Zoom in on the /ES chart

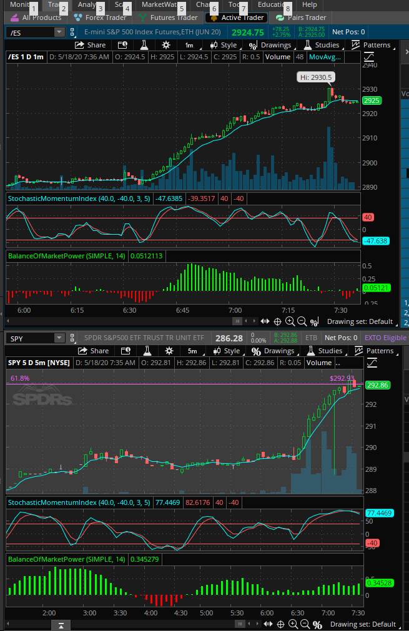click(x=290, y=321)
